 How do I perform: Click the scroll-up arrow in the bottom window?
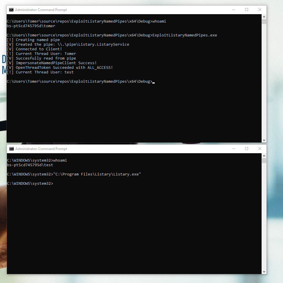tap(264, 156)
